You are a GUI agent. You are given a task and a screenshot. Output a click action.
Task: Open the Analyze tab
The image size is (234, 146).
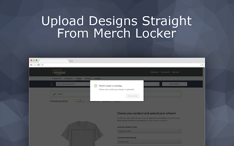pyautogui.click(x=98, y=78)
